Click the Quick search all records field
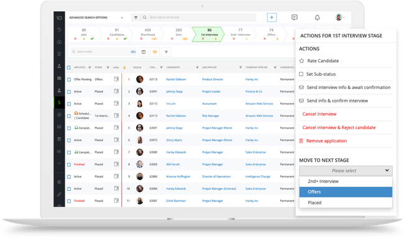This screenshot has height=238, width=404. click(198, 17)
